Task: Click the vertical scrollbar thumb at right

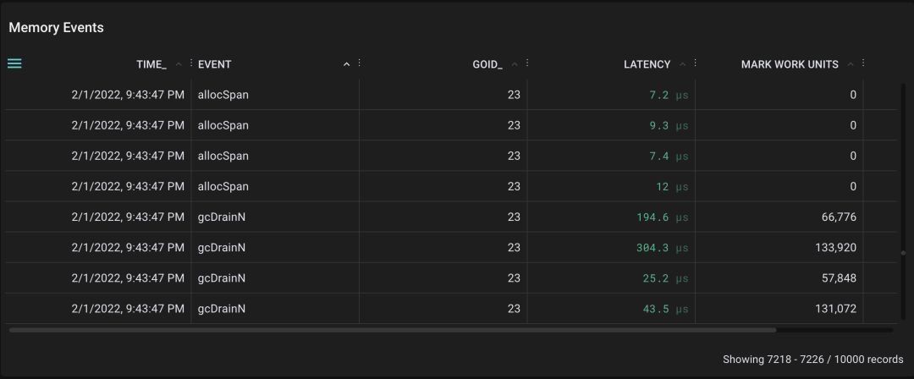Action: tap(902, 252)
